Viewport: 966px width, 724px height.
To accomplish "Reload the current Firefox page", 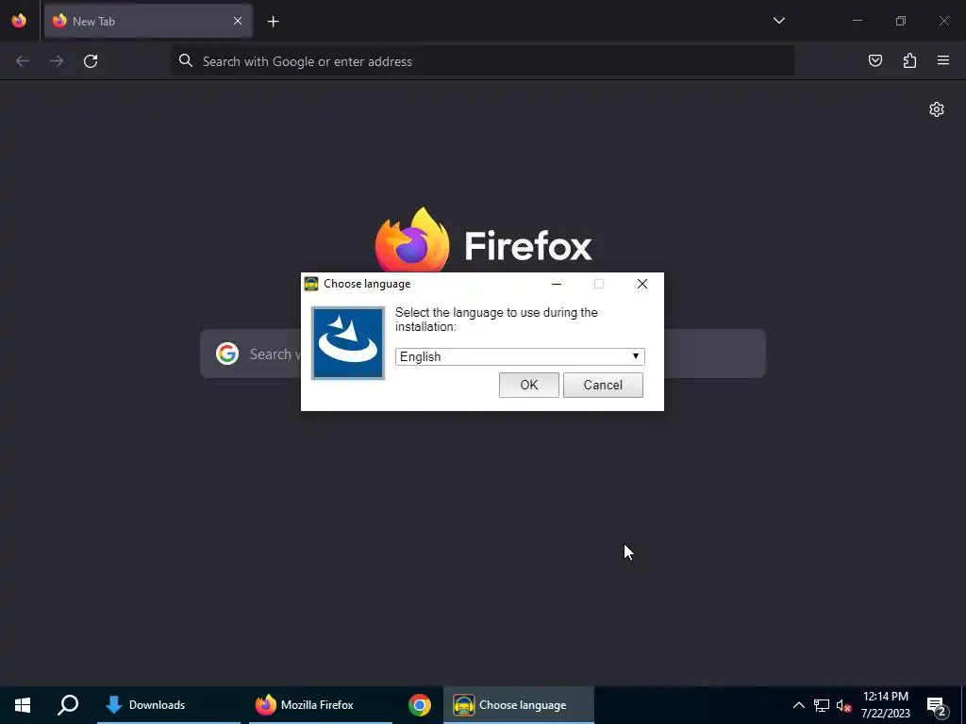I will coord(91,61).
